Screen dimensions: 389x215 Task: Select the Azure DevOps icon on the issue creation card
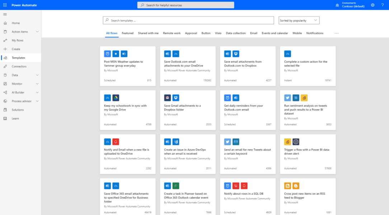click(x=175, y=142)
